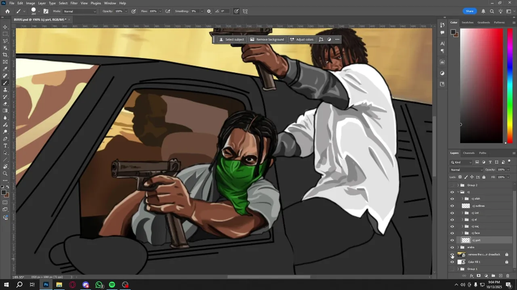Select the Zoom magnifier tool
This screenshot has height=290, width=517.
pyautogui.click(x=5, y=174)
